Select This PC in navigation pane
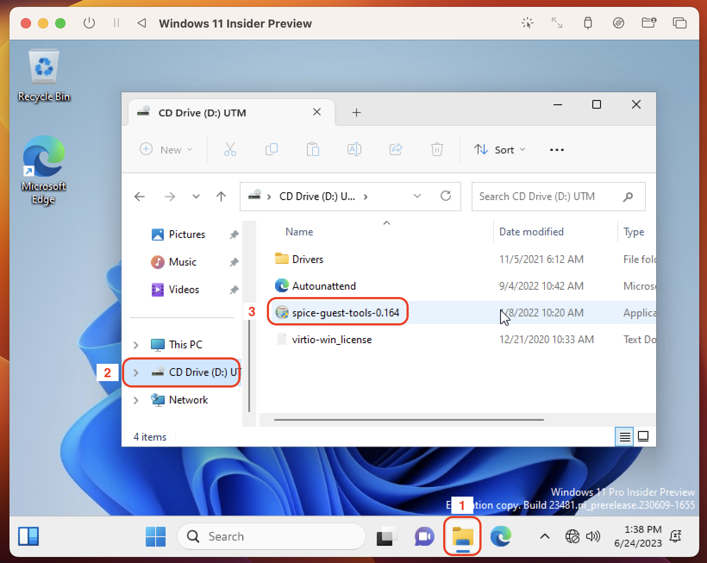This screenshot has width=707, height=563. tap(185, 345)
